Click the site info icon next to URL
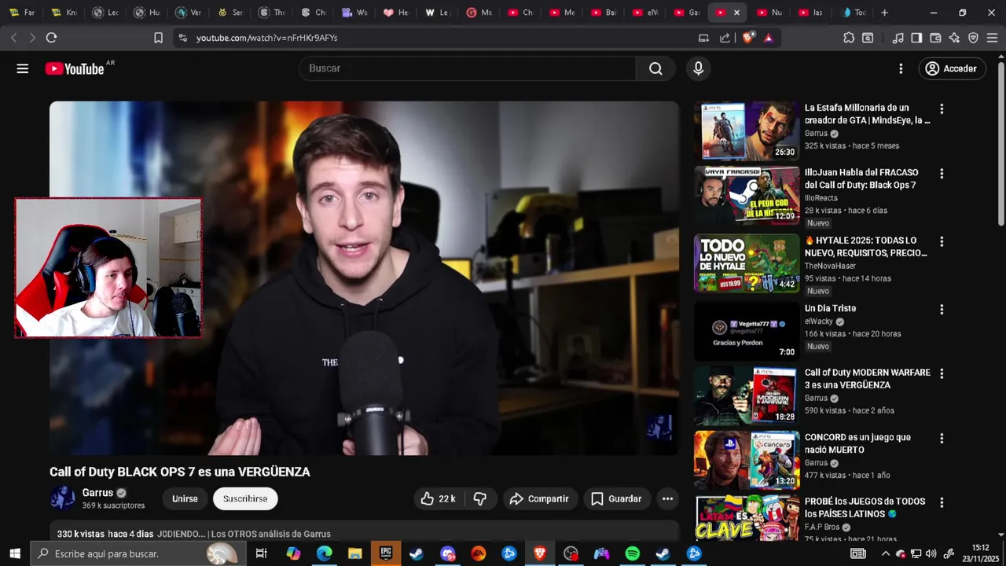The width and height of the screenshot is (1006, 566). pos(182,38)
